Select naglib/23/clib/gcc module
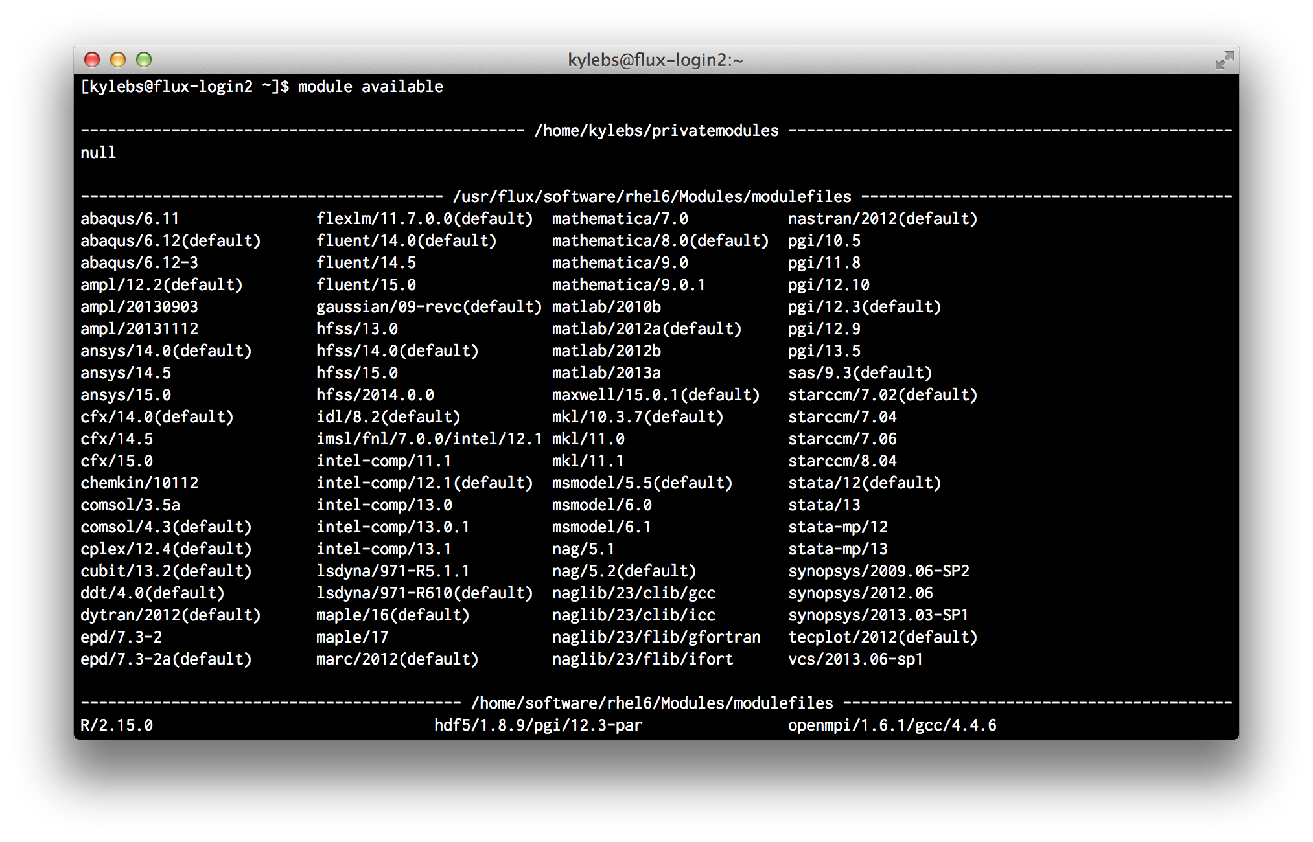The width and height of the screenshot is (1313, 842). 633,593
